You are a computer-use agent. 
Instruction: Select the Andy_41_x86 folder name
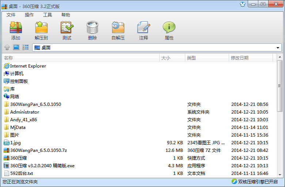[23, 119]
